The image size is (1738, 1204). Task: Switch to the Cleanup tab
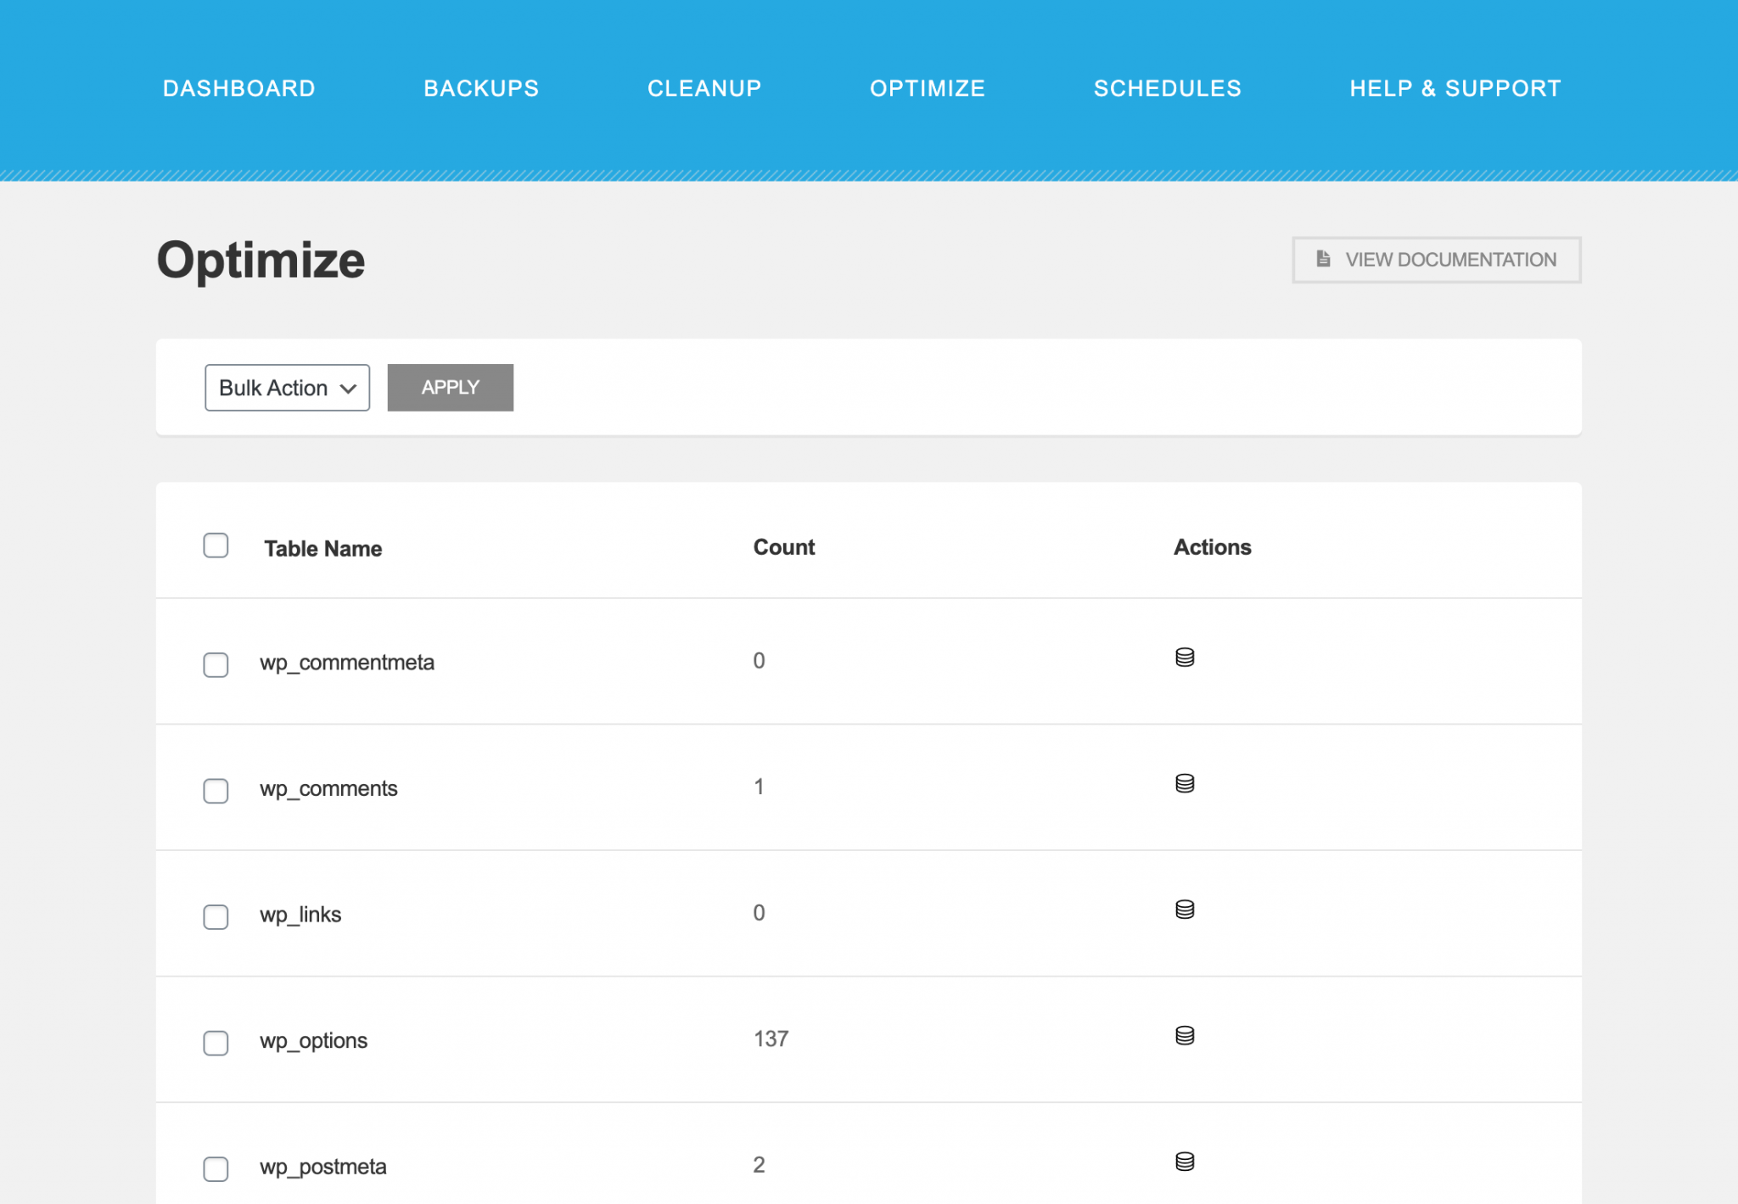pyautogui.click(x=704, y=88)
